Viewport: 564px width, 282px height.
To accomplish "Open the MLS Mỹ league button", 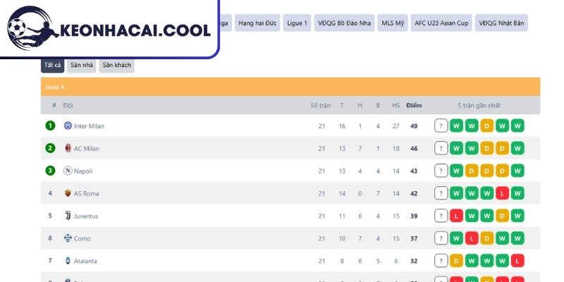I will point(393,23).
